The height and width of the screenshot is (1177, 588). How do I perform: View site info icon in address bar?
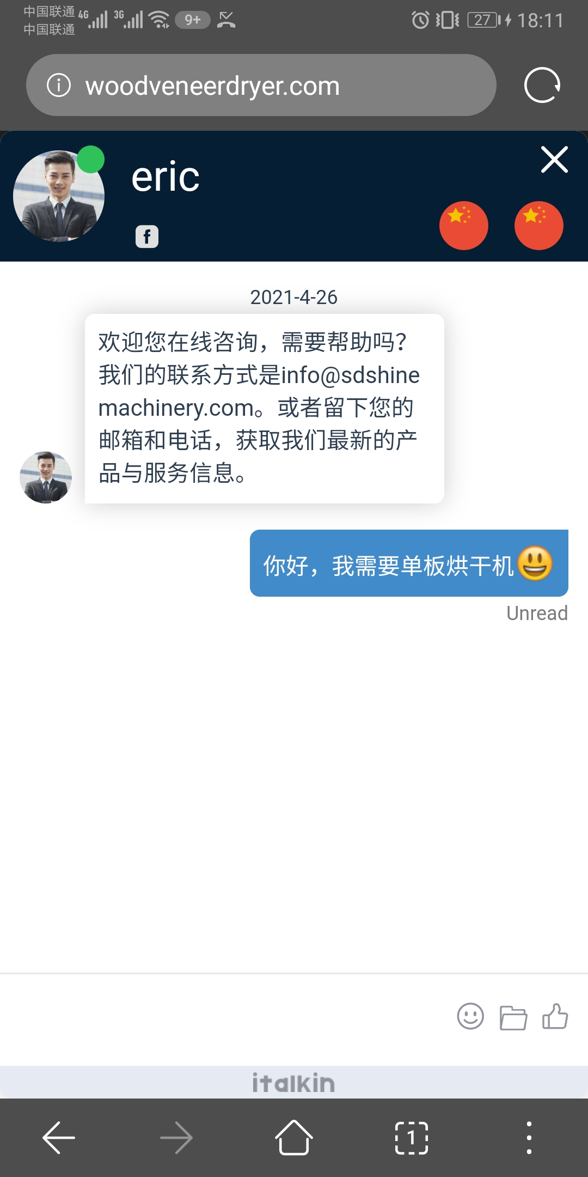coord(59,85)
